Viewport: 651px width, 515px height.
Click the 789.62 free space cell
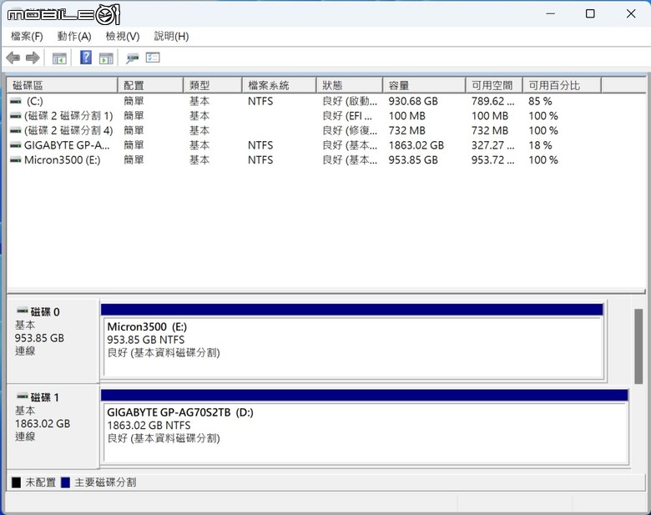(492, 101)
